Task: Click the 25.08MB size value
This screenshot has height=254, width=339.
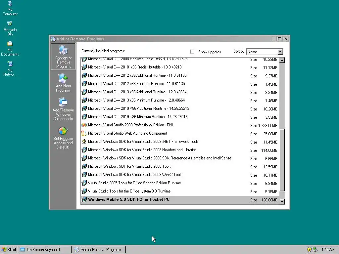Action: coord(270,134)
